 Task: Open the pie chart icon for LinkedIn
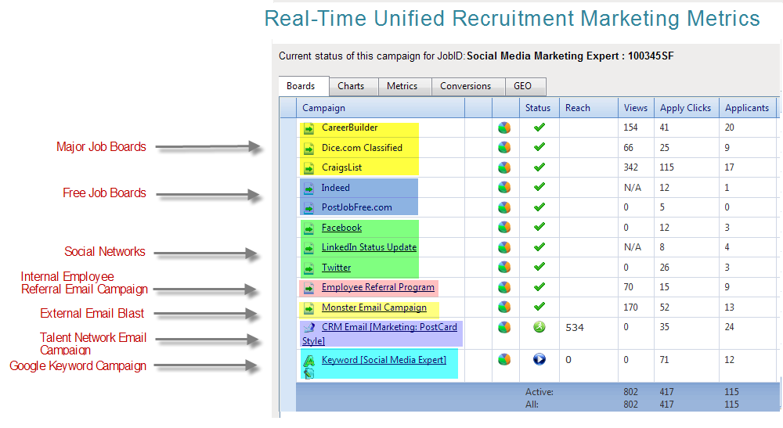point(504,247)
